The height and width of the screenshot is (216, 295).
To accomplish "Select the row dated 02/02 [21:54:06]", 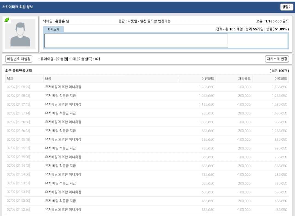I will pos(147,175).
